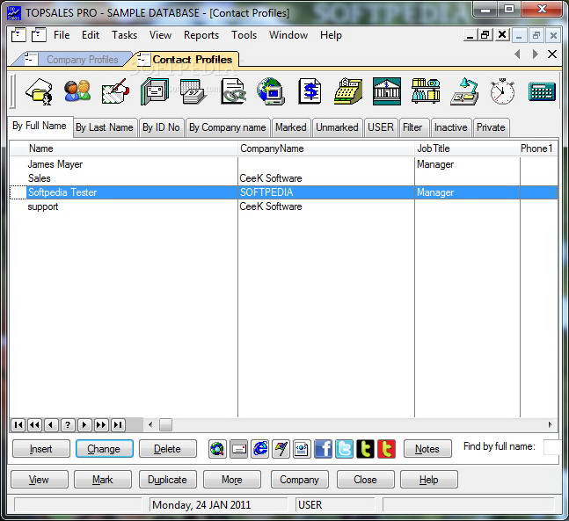Viewport: 569px width, 521px height.
Task: Open the Reports menu
Action: coord(201,35)
